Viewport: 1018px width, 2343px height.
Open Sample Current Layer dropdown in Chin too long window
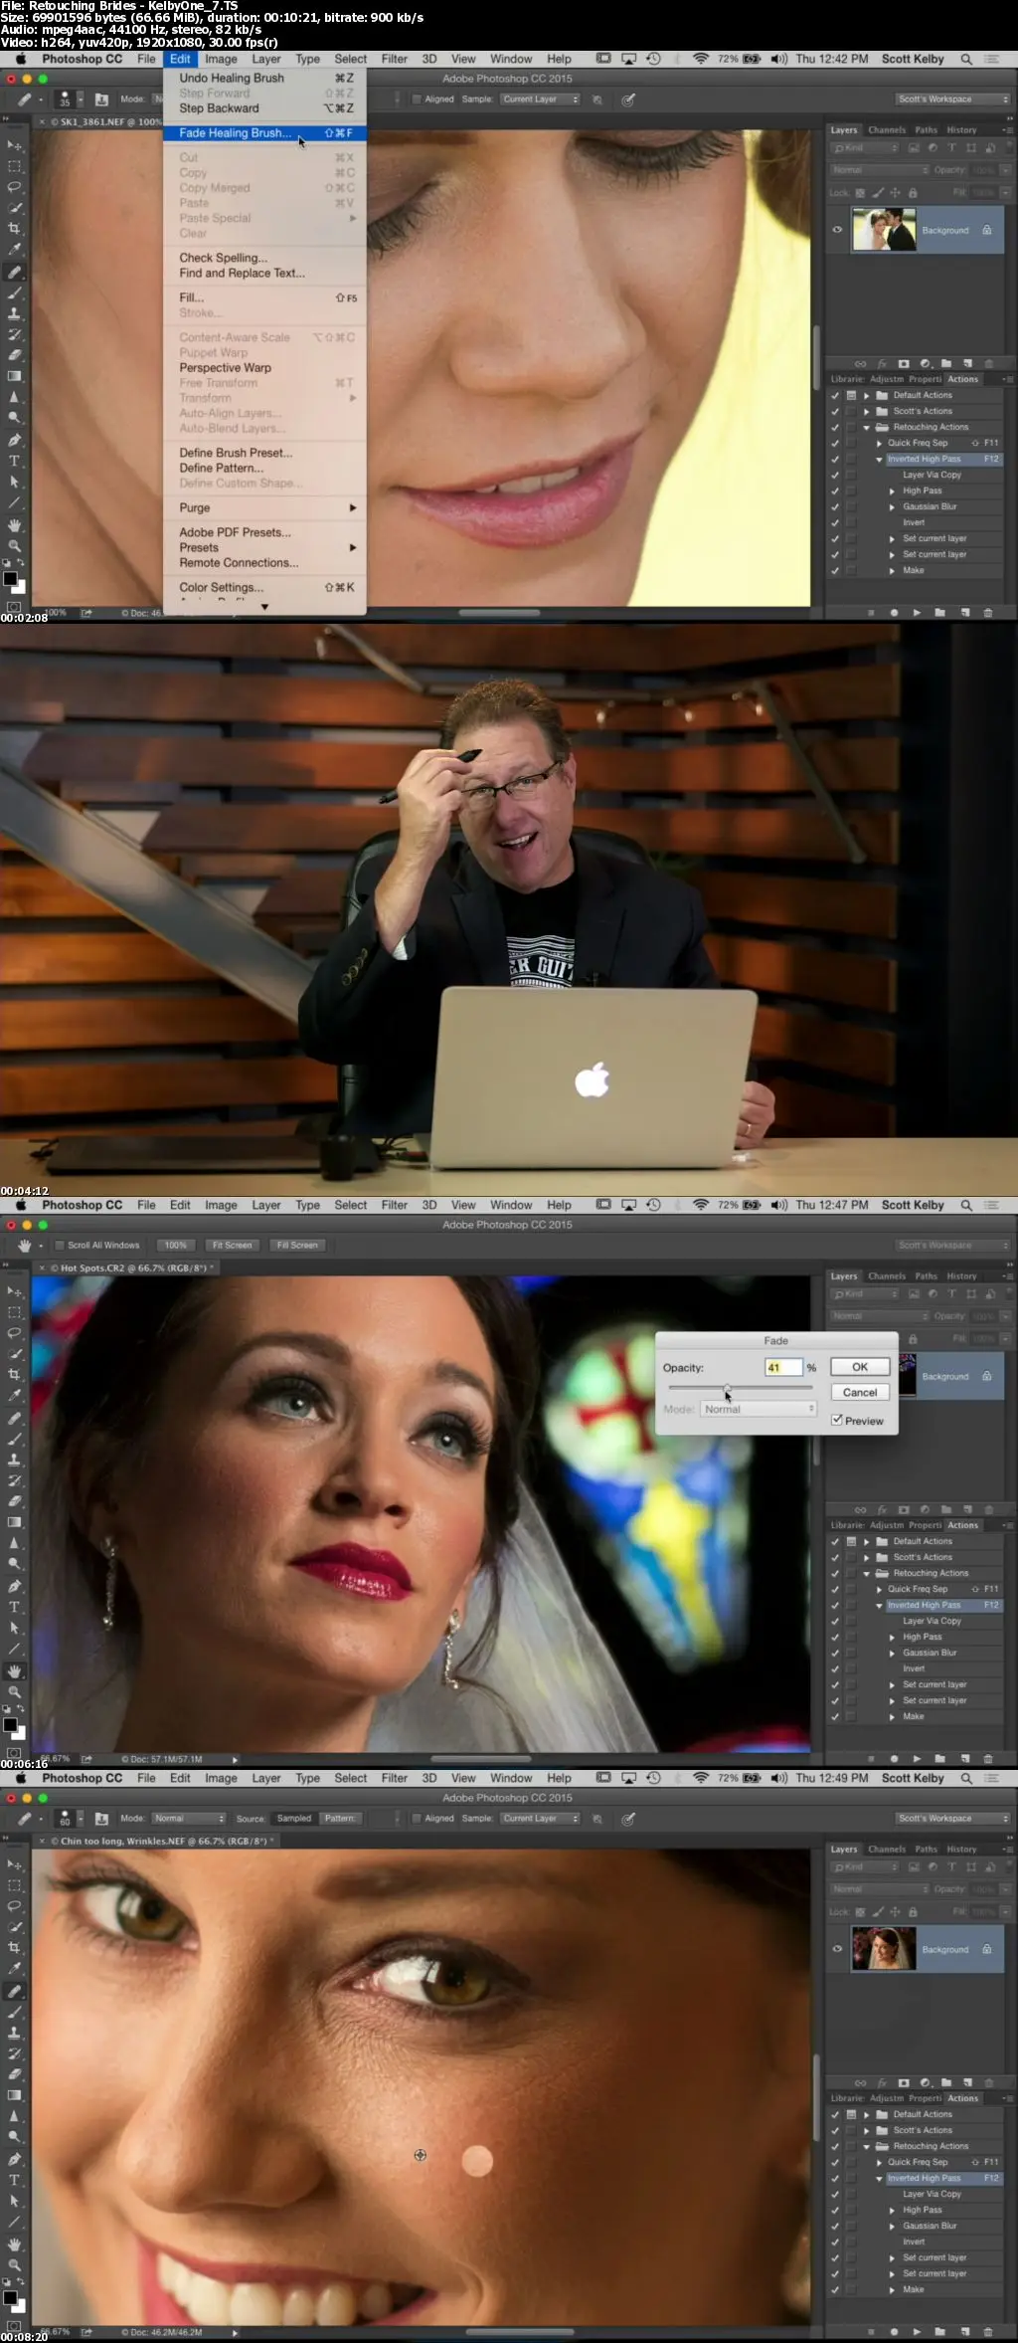(540, 1819)
